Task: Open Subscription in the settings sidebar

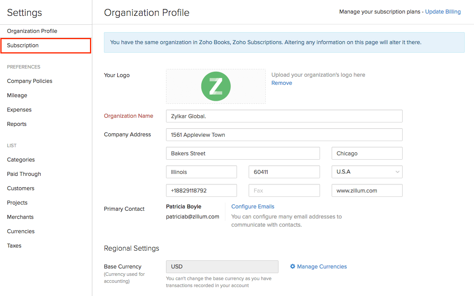Action: pos(23,45)
